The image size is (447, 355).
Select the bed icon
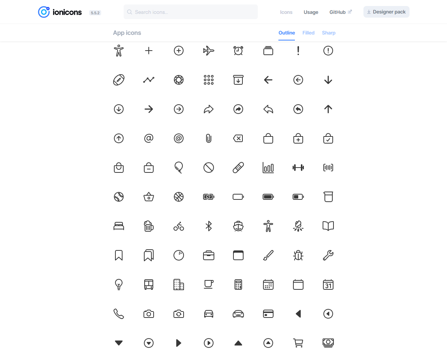coord(119,226)
